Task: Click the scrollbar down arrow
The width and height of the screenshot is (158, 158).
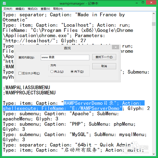Action: tap(154, 154)
